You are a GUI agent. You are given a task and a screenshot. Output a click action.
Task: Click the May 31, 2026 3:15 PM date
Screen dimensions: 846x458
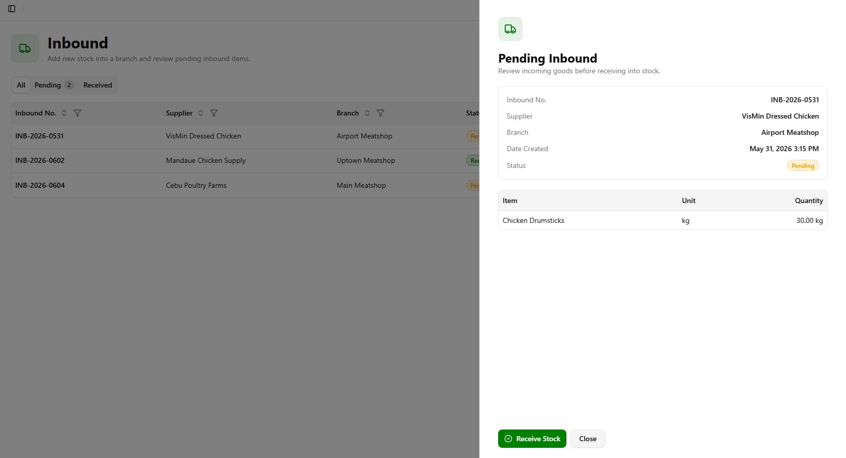pos(784,149)
